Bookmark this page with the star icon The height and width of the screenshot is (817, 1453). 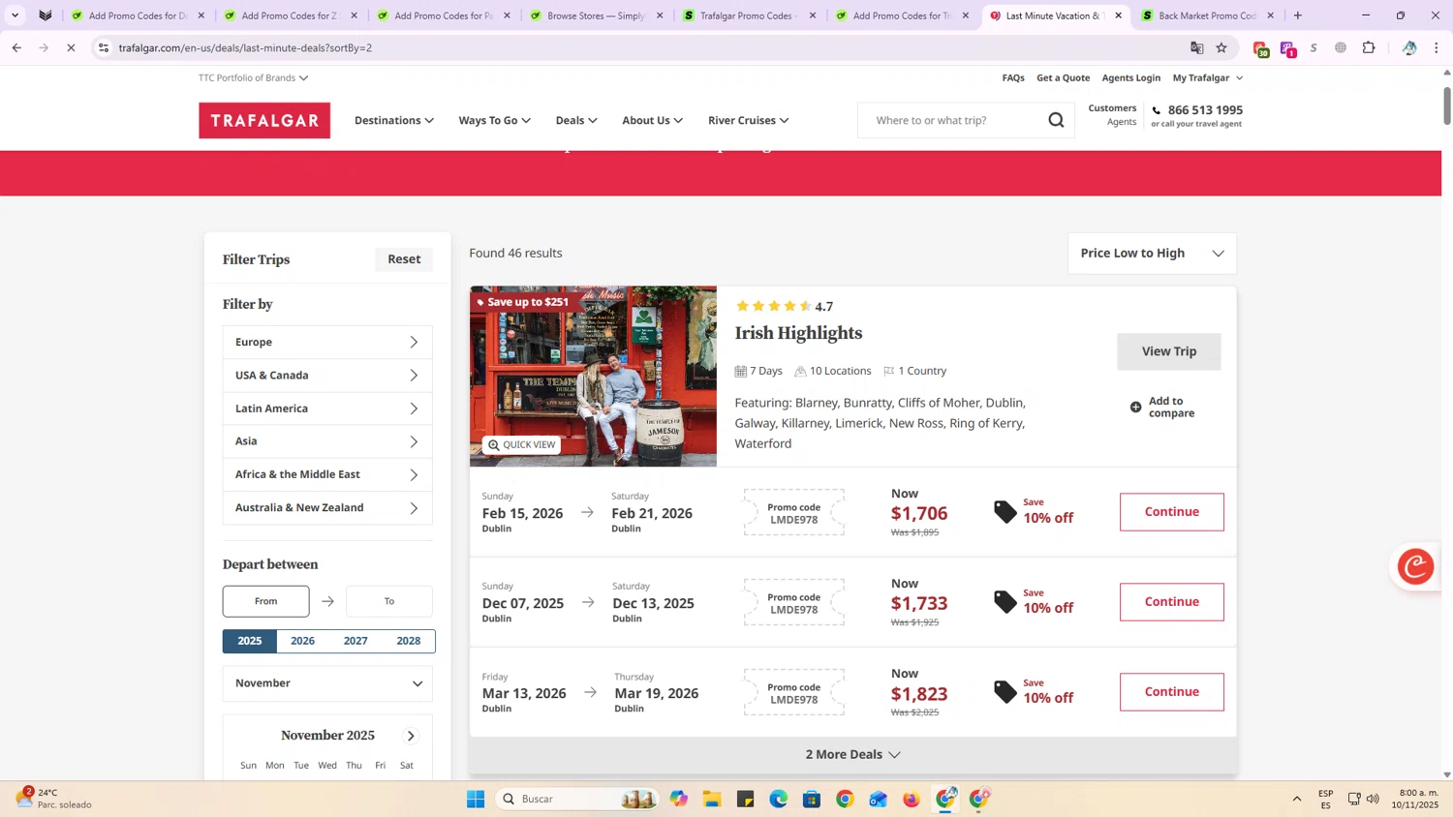[x=1221, y=47]
